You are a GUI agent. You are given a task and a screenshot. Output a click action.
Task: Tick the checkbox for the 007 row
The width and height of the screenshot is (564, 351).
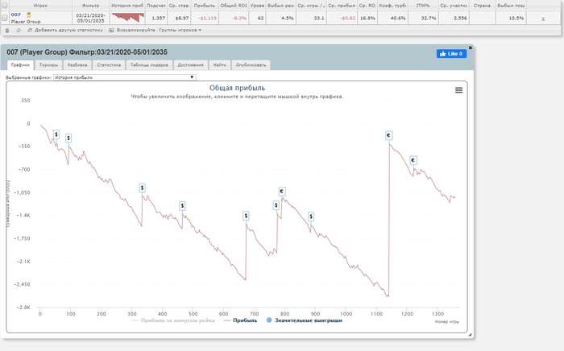4,18
